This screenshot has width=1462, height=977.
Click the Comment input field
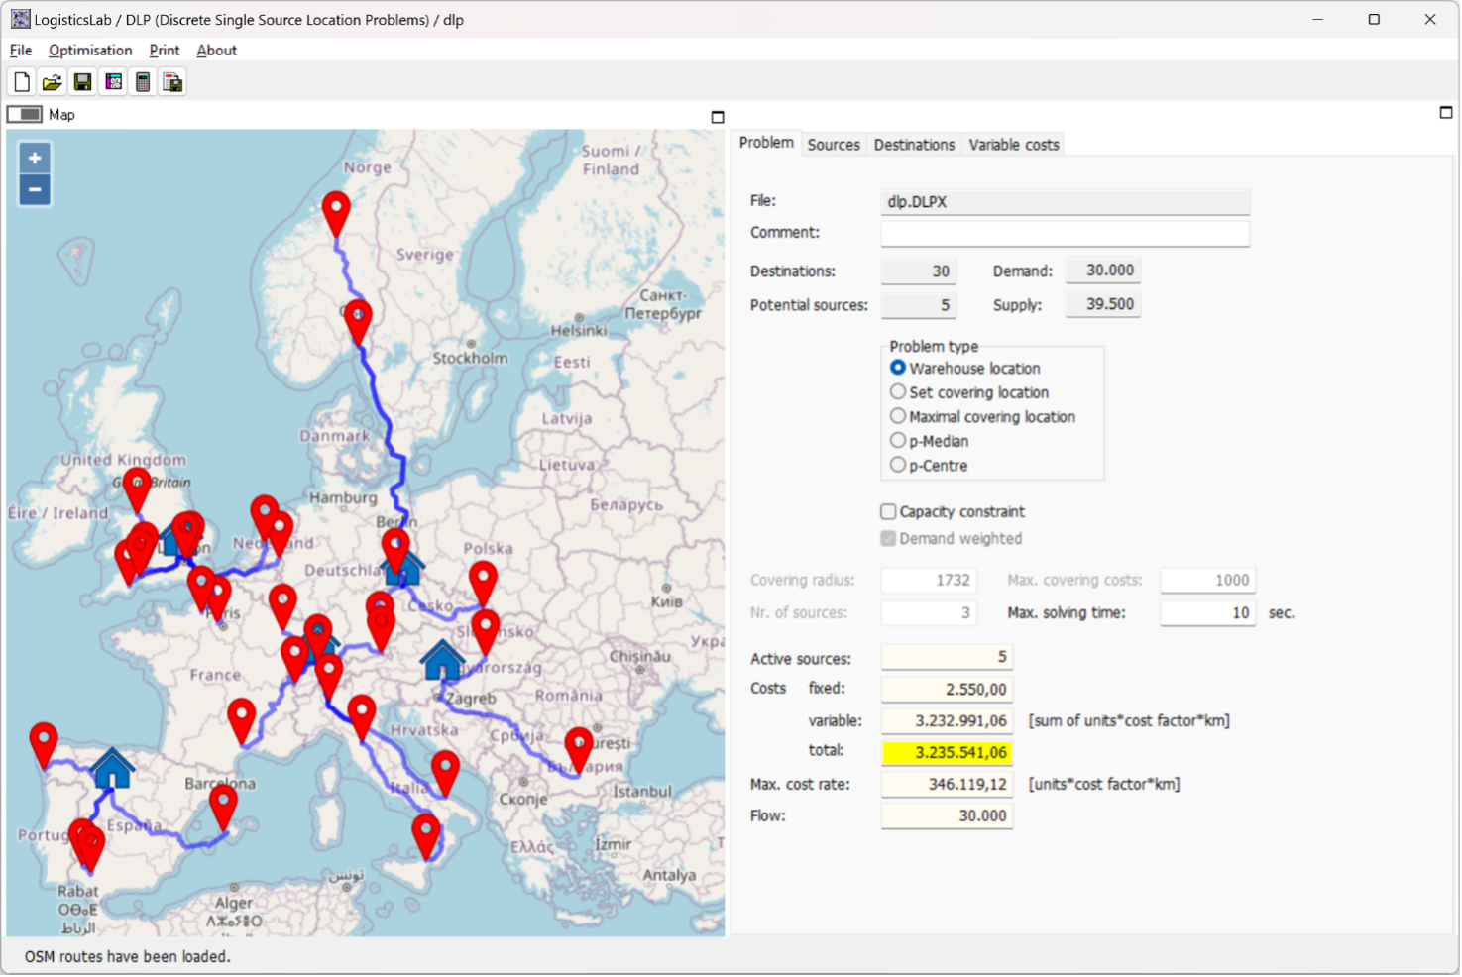1065,233
